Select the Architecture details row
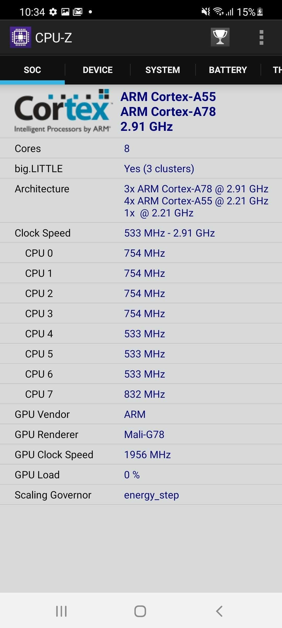 141,201
